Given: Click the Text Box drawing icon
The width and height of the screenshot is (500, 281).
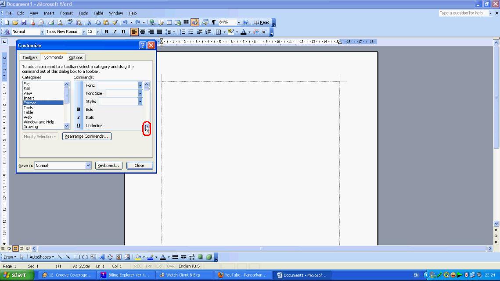Looking at the screenshot, I should point(94,257).
